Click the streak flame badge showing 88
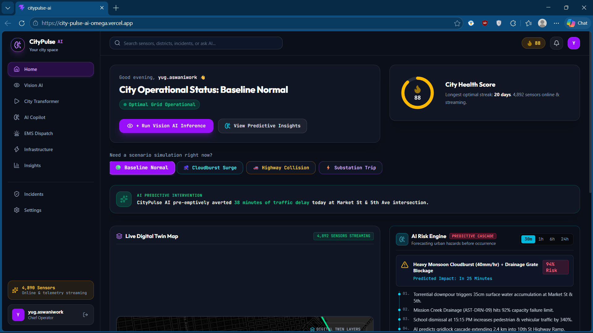593x333 pixels. click(533, 43)
